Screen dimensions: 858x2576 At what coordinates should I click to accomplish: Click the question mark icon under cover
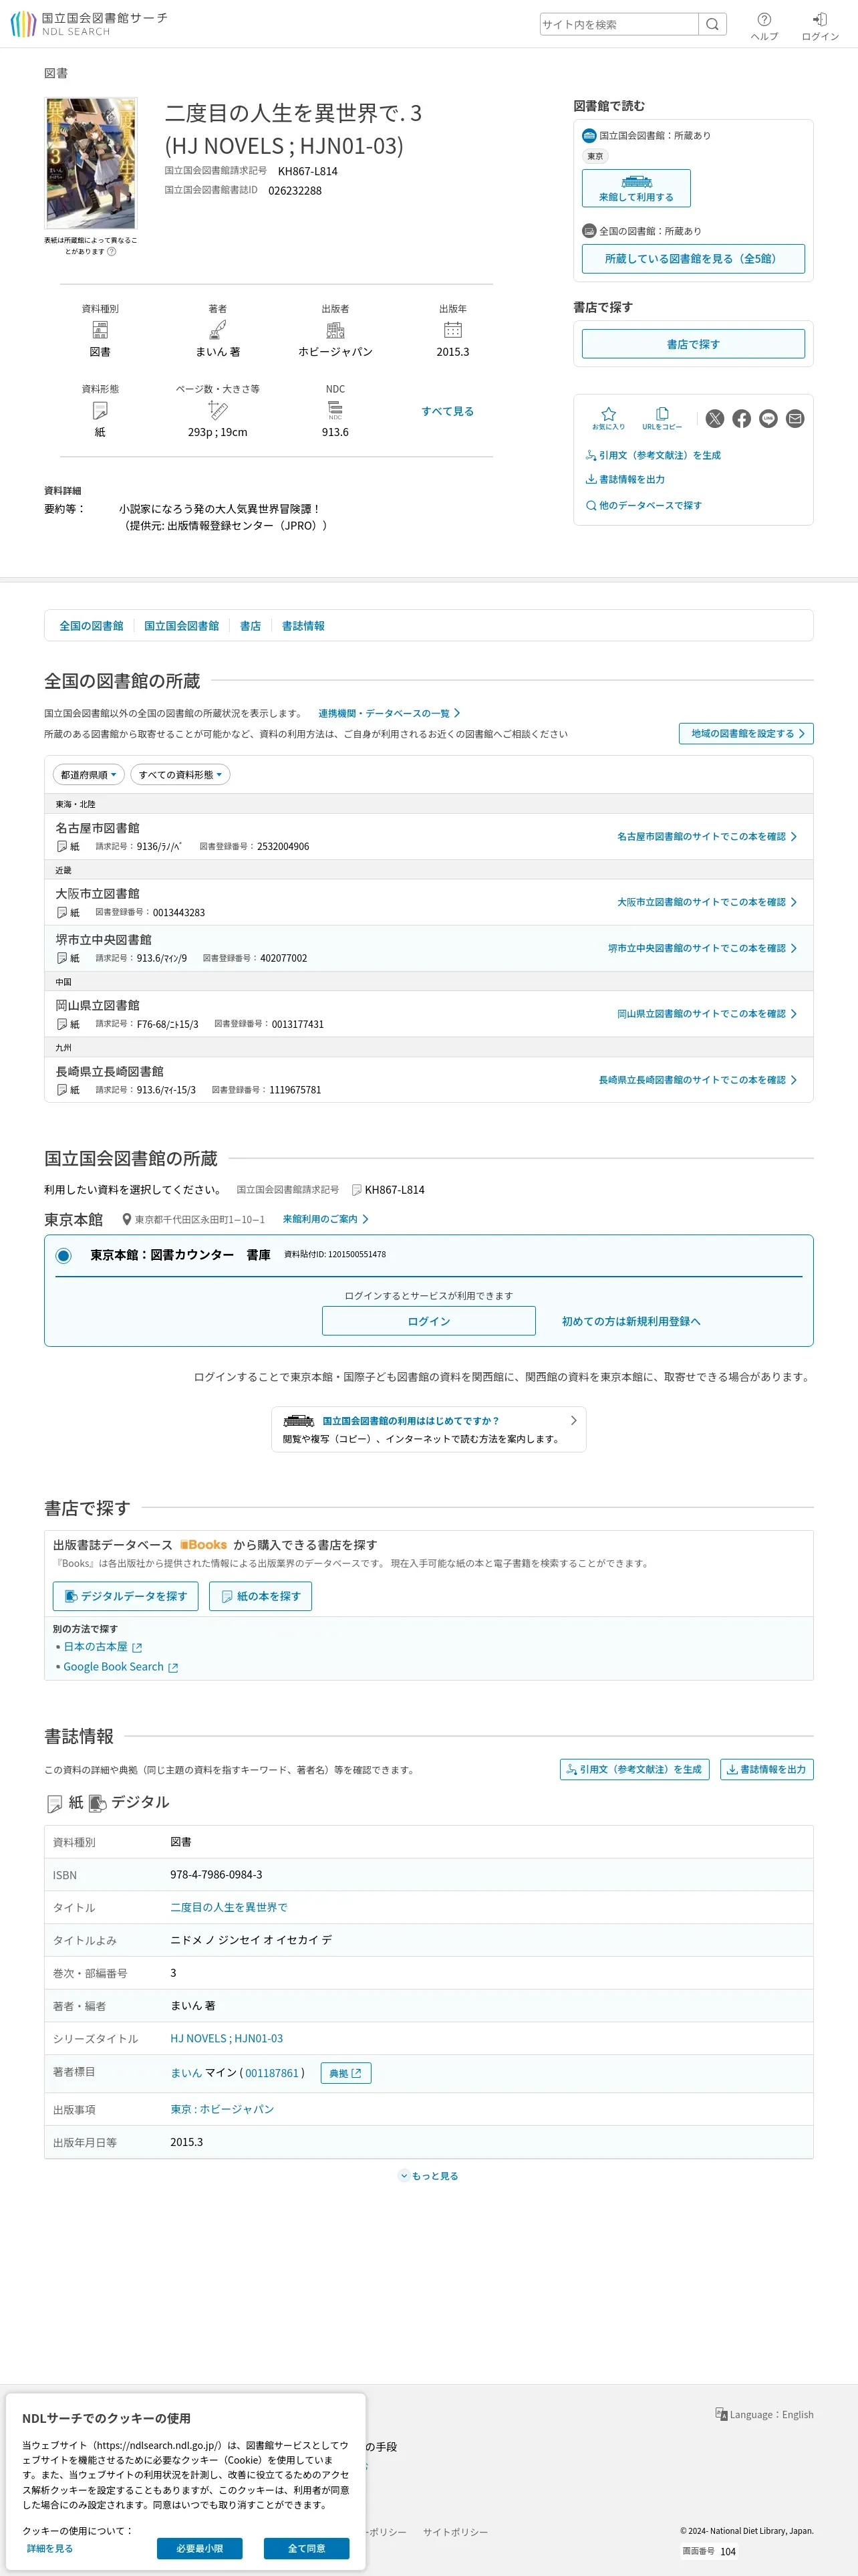[112, 252]
